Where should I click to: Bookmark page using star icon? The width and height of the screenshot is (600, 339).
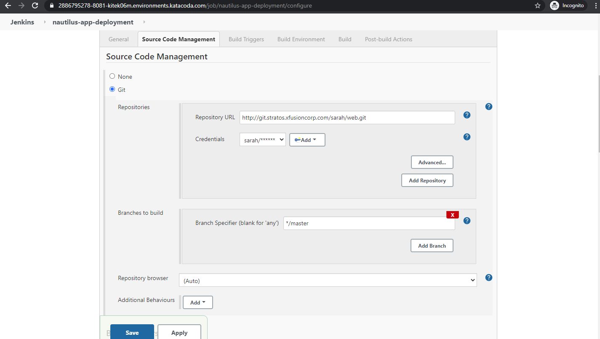[537, 6]
